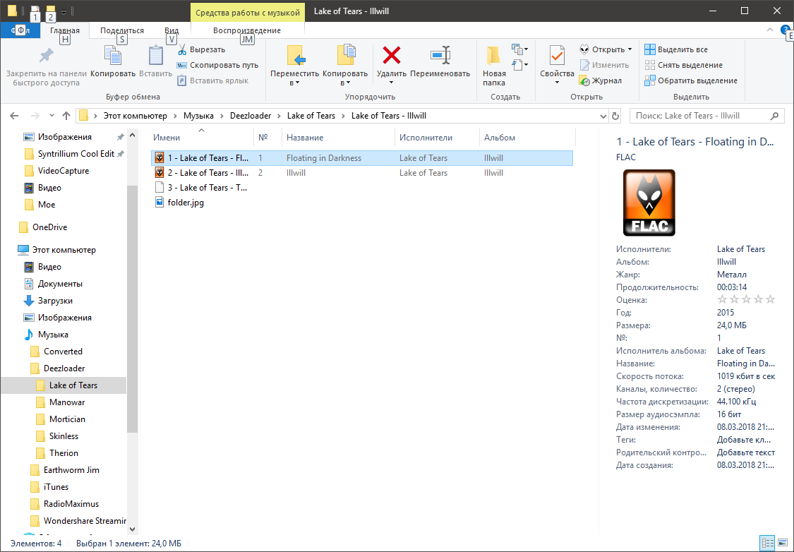The width and height of the screenshot is (794, 552).
Task: Expand the address bar history dropdown
Action: [603, 116]
